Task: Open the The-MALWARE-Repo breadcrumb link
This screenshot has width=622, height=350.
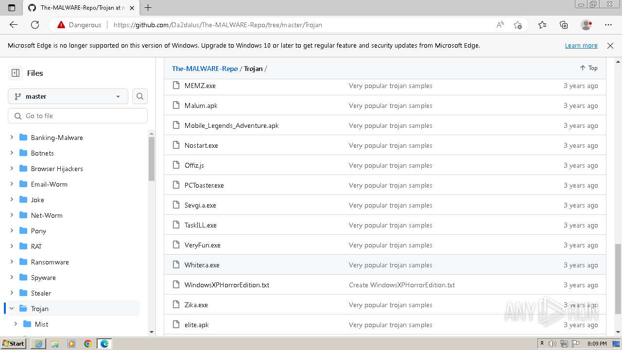Action: 205,69
